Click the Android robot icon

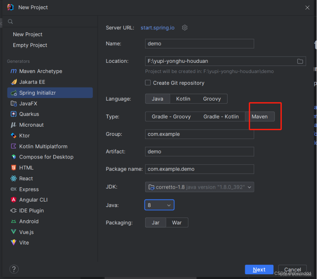pos(14,221)
